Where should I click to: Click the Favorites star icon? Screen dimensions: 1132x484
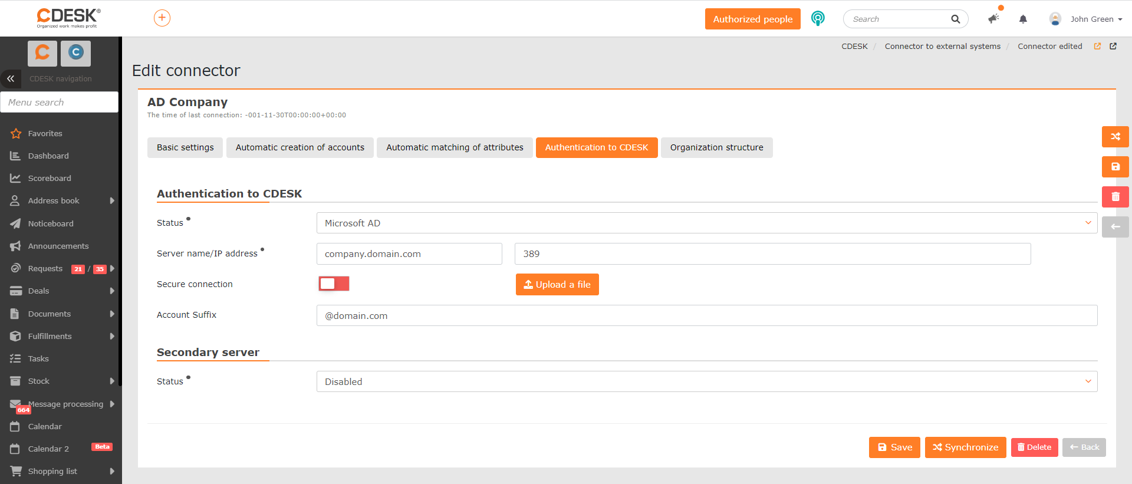point(16,134)
